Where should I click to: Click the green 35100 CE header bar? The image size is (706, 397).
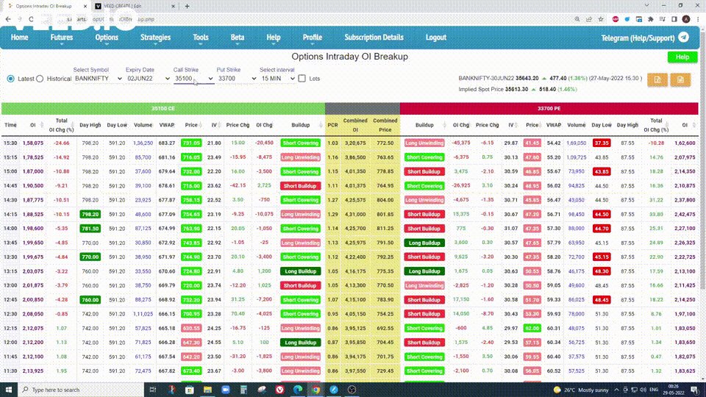pyautogui.click(x=163, y=109)
